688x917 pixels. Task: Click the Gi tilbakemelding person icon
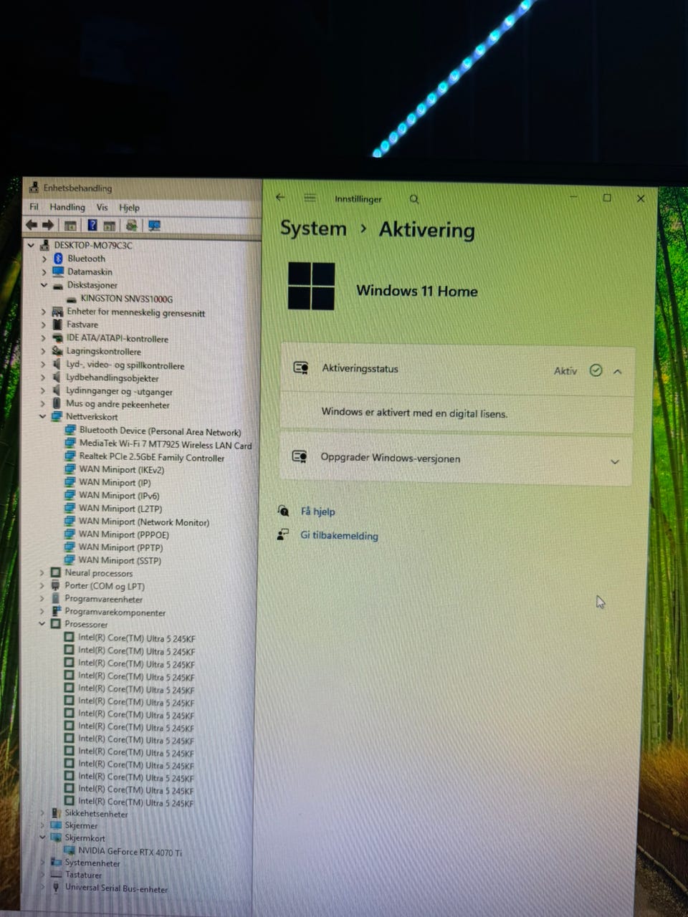coord(283,534)
